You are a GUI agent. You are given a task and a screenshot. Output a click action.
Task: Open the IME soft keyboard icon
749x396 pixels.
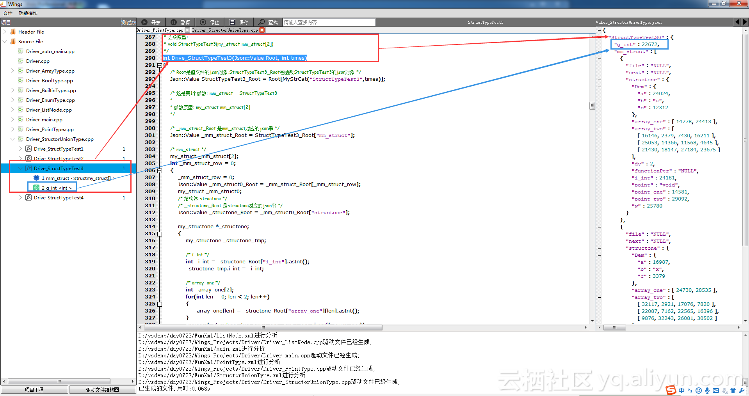716,391
